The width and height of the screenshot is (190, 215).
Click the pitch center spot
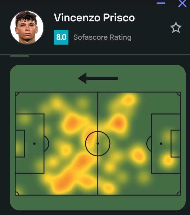[98, 143]
